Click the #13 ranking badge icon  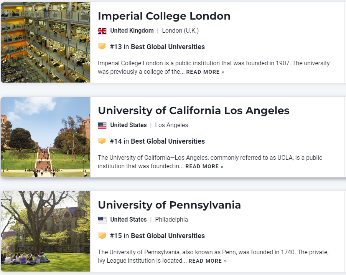click(102, 46)
